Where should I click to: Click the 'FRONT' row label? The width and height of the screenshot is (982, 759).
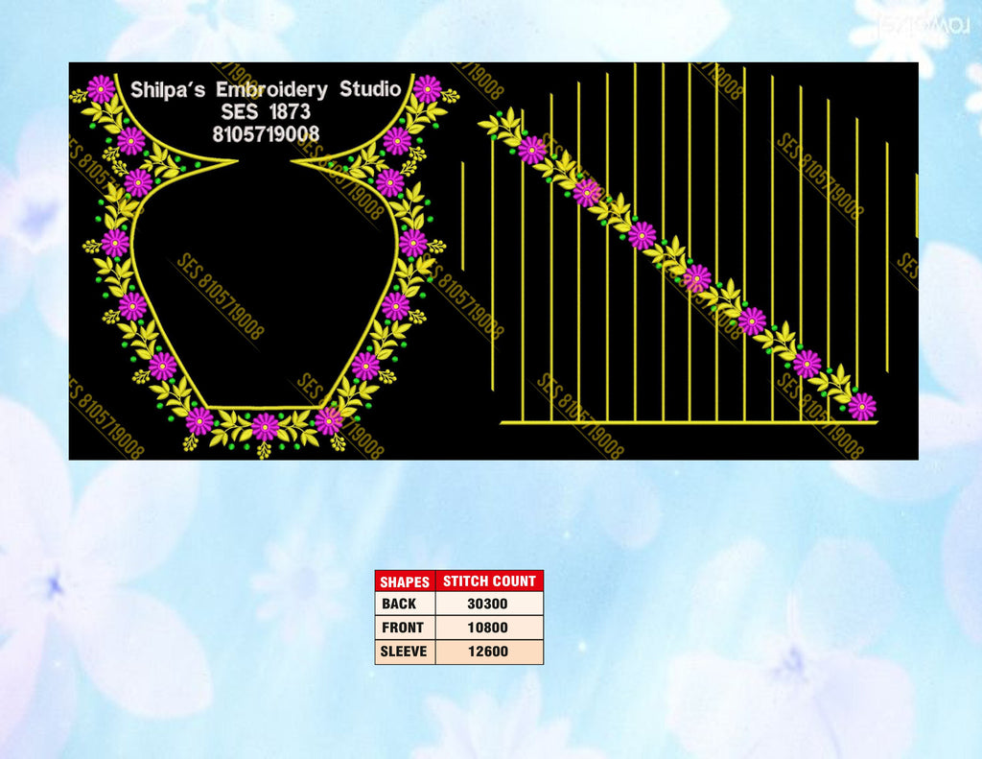(403, 628)
